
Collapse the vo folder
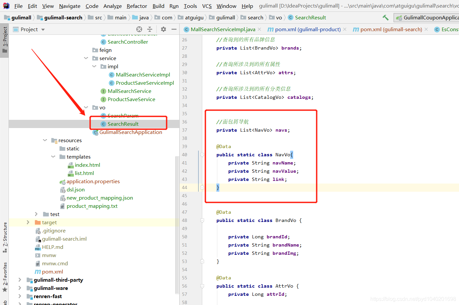coord(86,107)
